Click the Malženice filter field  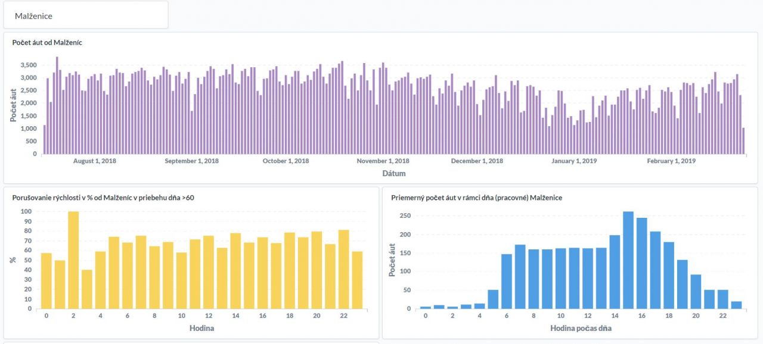(86, 15)
